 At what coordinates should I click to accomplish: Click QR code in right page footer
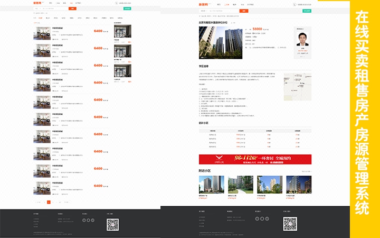point(290,224)
